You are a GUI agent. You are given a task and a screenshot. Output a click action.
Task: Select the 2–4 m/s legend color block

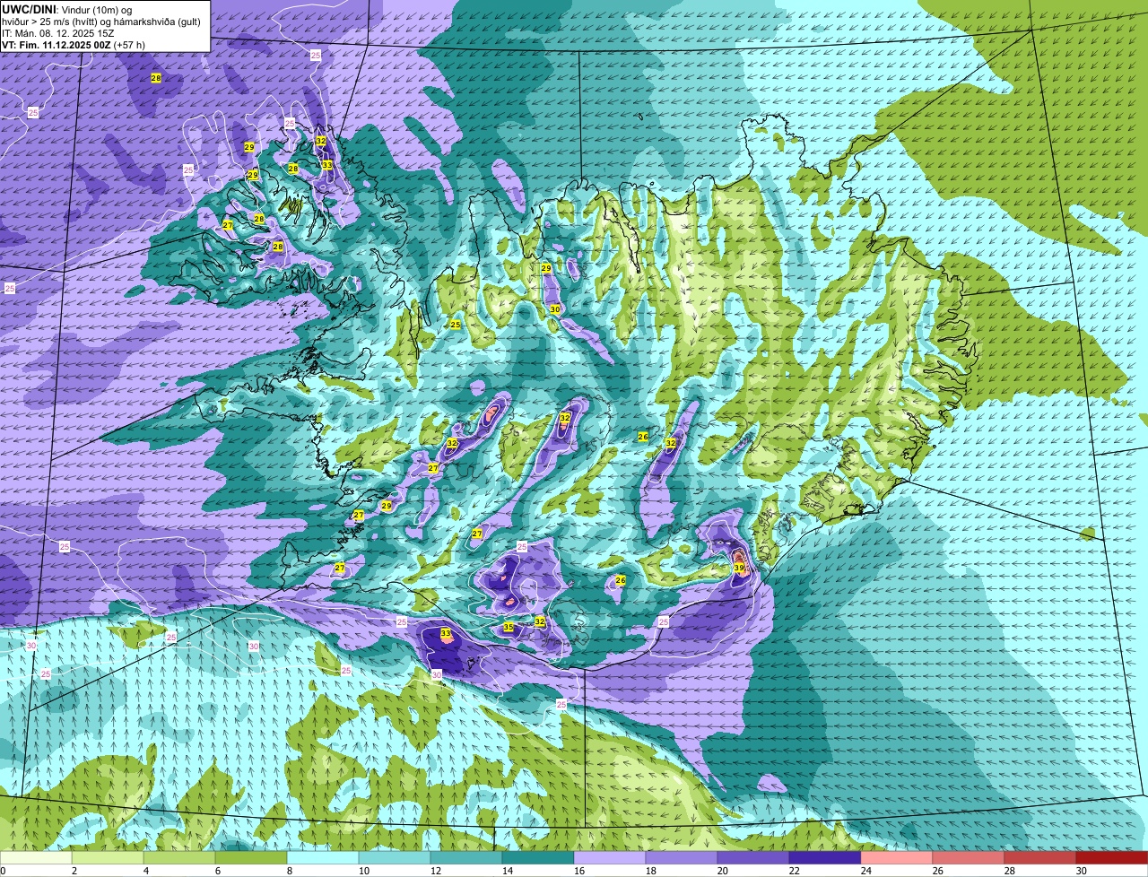108,858
